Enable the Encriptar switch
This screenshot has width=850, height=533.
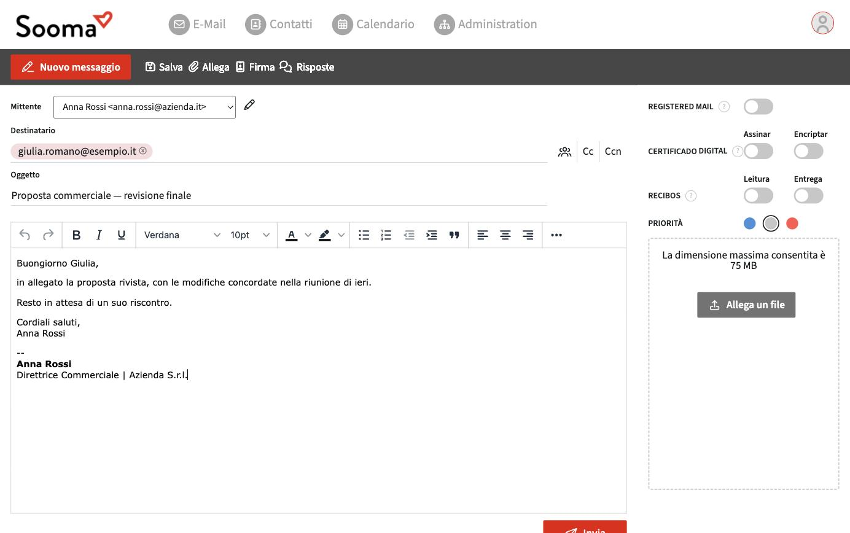[808, 151]
